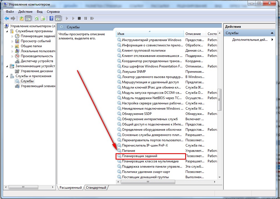Collapse the Службы actions section arrow
The height and width of the screenshot is (199, 280).
[272, 33]
